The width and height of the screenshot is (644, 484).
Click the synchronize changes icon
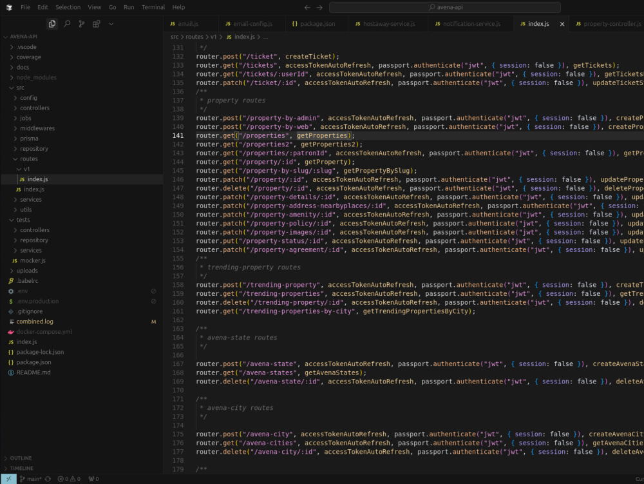click(48, 479)
